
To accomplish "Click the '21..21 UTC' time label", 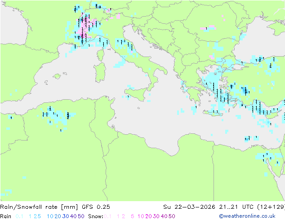I will (x=236, y=207).
